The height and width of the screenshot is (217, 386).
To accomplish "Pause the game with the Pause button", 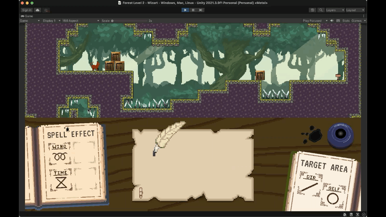I will pyautogui.click(x=193, y=10).
